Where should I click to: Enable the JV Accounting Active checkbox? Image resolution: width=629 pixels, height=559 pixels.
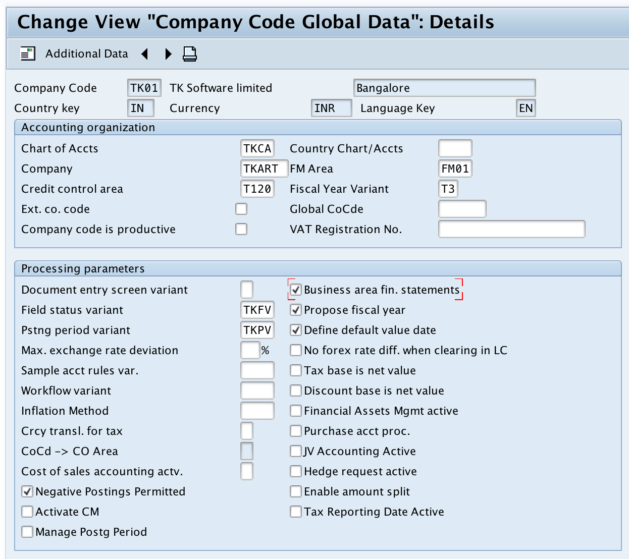point(296,451)
